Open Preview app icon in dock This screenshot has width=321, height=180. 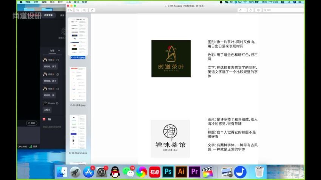(227, 172)
